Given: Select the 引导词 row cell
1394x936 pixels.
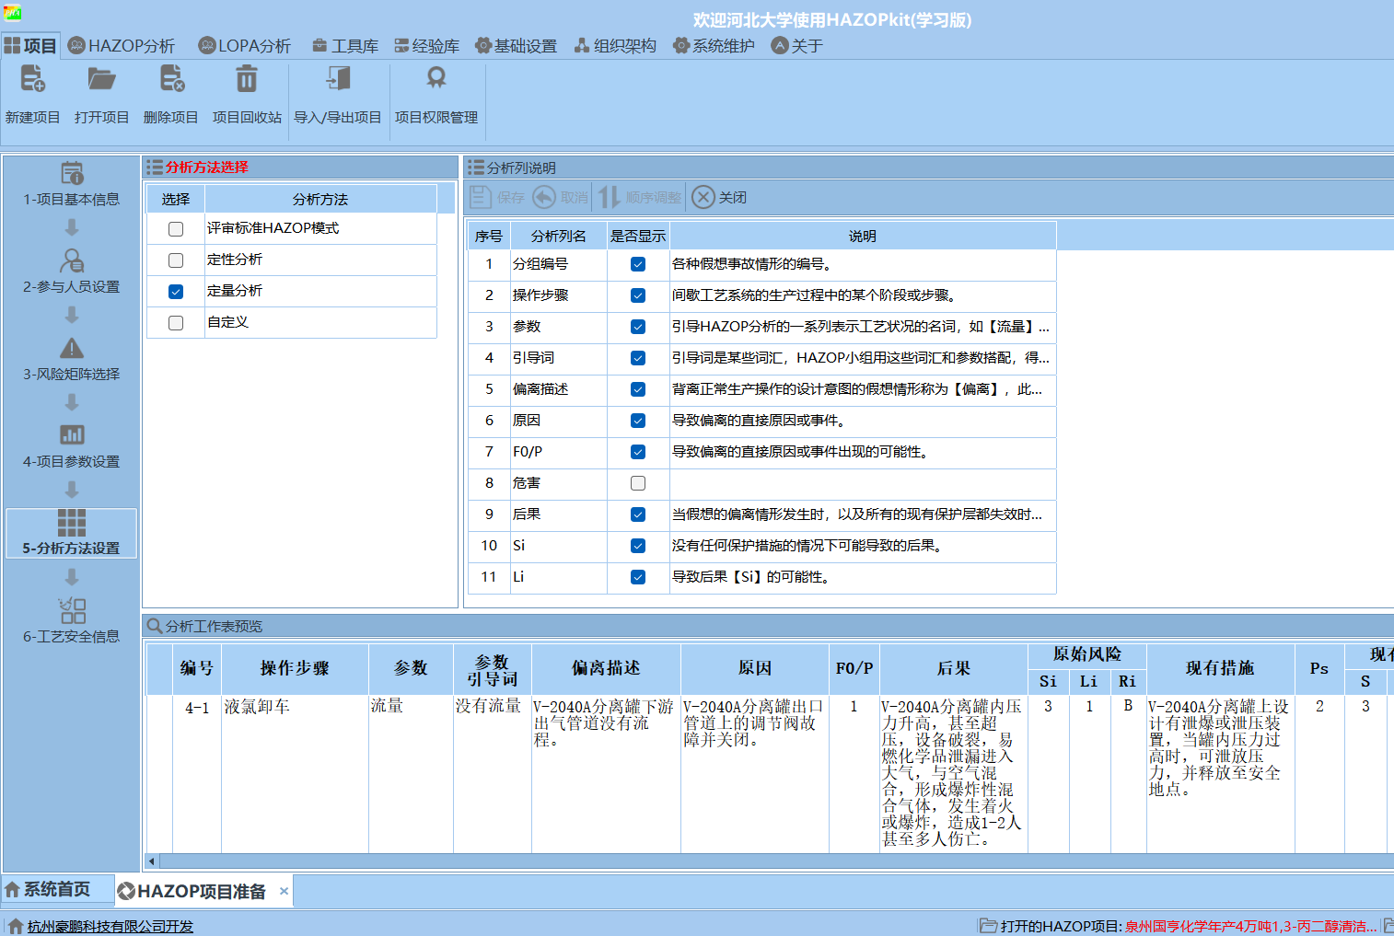Looking at the screenshot, I should pos(558,358).
